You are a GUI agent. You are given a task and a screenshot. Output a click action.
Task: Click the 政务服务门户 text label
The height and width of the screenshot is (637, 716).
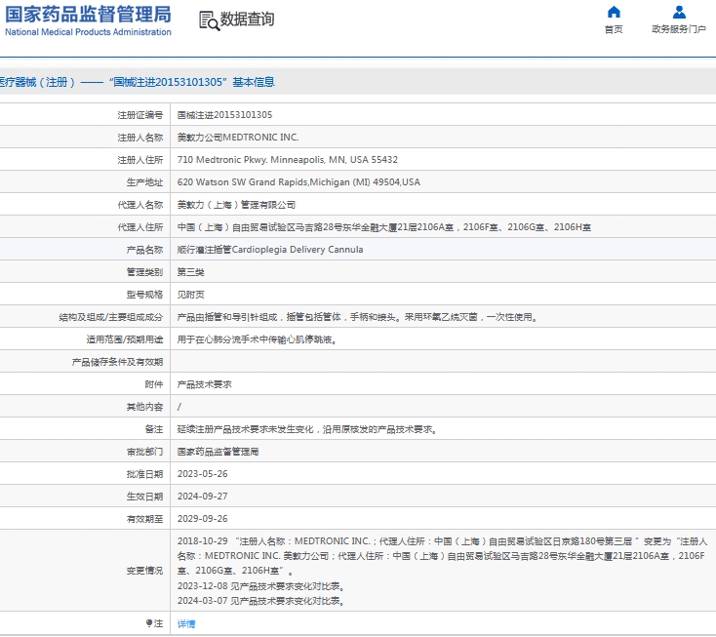pyautogui.click(x=679, y=29)
